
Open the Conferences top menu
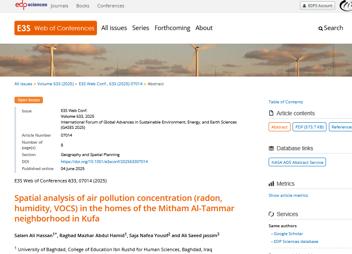(x=111, y=6)
